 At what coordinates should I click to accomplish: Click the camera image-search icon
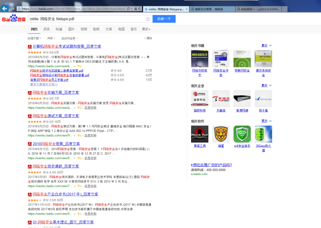coord(148,19)
